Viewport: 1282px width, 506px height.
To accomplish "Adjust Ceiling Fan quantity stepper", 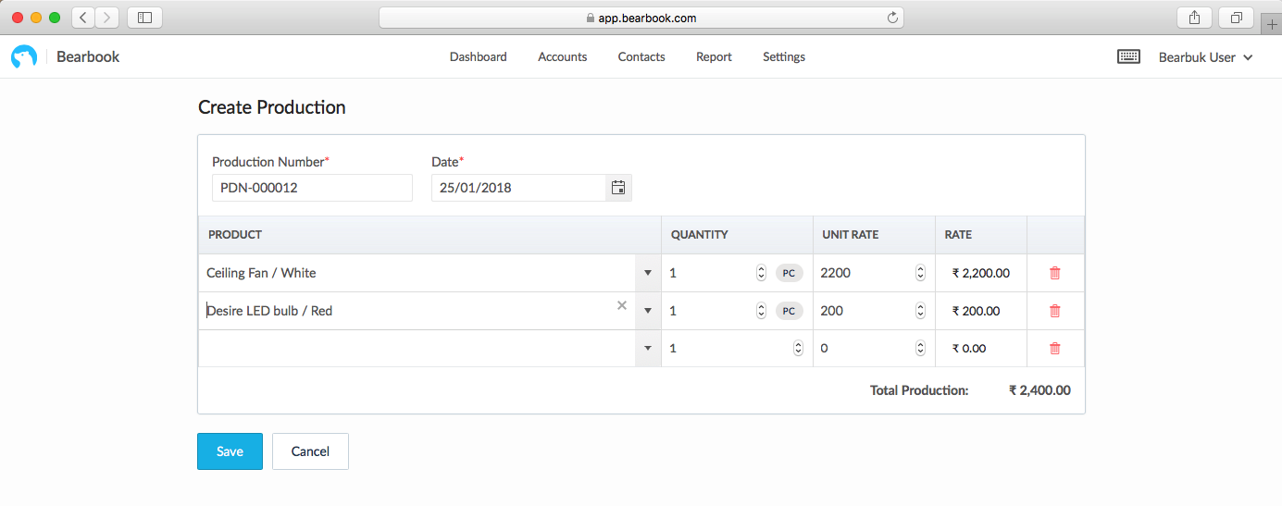I will (x=761, y=273).
